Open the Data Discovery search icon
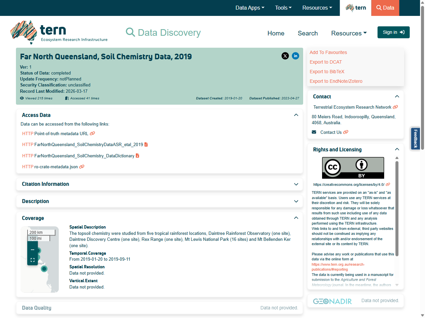This screenshot has height=318, width=425. coord(130,32)
